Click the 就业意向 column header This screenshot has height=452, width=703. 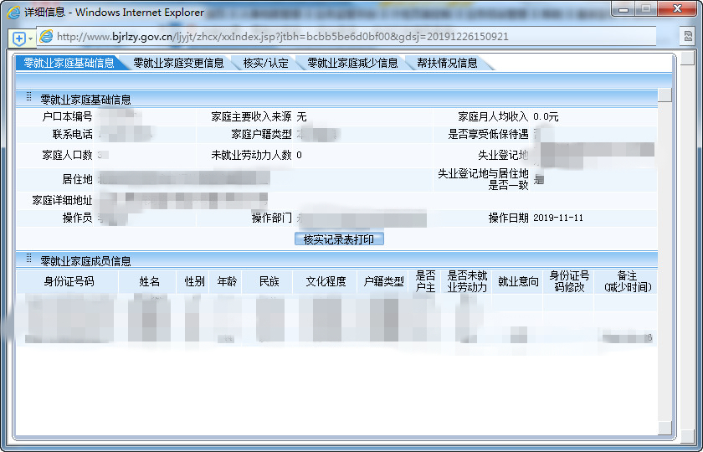518,281
